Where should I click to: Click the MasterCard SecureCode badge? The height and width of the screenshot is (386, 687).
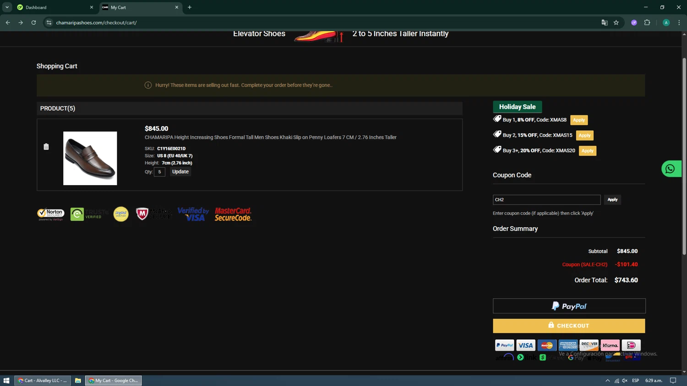pos(233,214)
